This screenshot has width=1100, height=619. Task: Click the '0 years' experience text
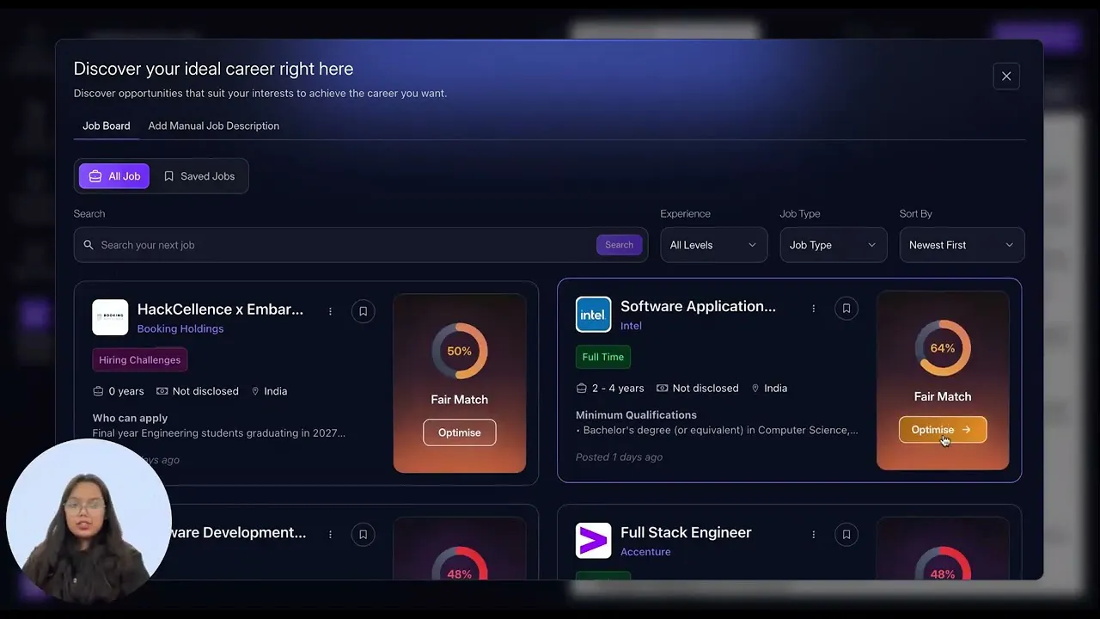tap(126, 391)
